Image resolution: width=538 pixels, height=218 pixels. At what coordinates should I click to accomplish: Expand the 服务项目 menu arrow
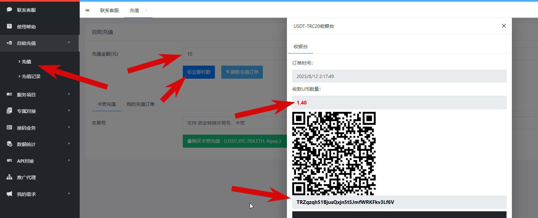click(69, 94)
